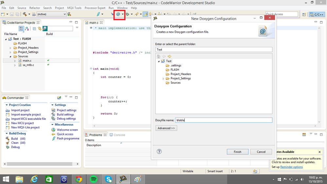Toggle the highlighted marker toolbar button
The height and width of the screenshot is (184, 327).
point(145,14)
